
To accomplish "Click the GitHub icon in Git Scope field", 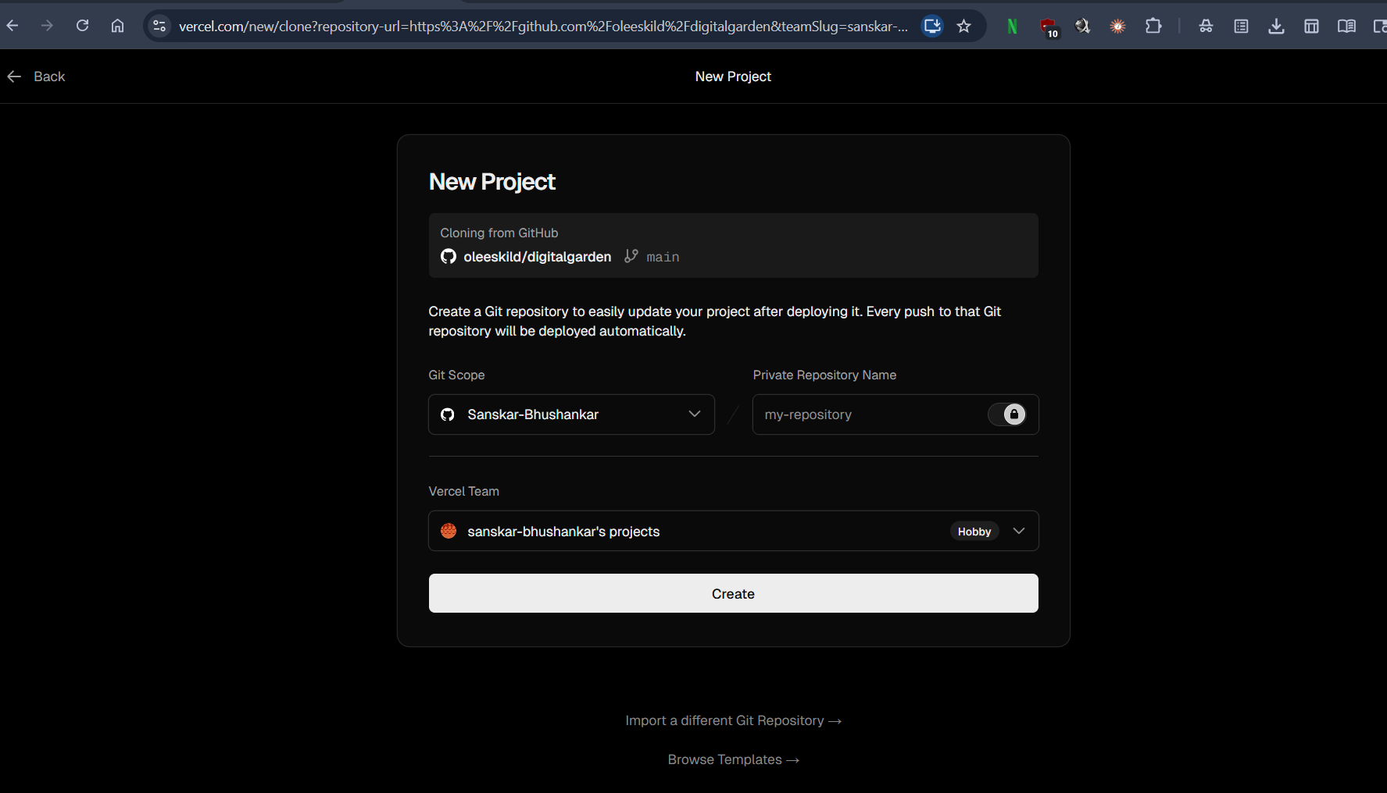I will pos(448,414).
